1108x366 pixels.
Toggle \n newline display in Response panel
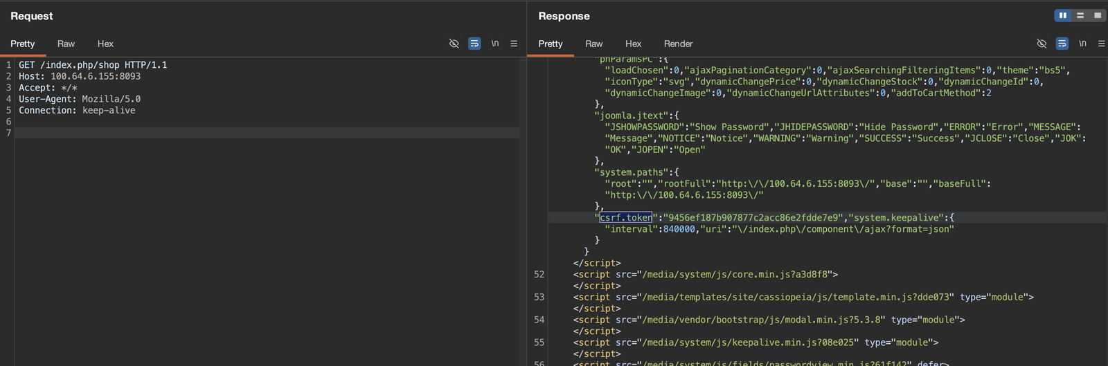(x=1082, y=44)
